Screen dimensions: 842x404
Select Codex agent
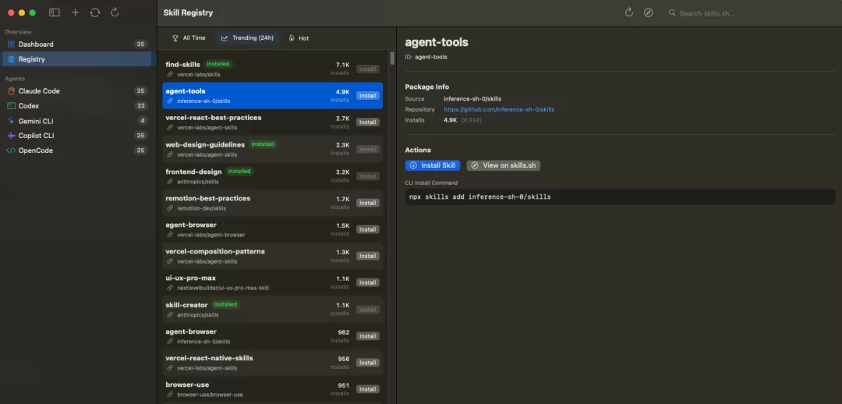(76, 106)
